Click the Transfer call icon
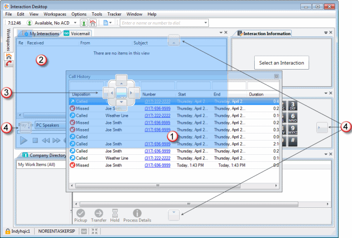This screenshot has height=238, width=352. pos(99,213)
